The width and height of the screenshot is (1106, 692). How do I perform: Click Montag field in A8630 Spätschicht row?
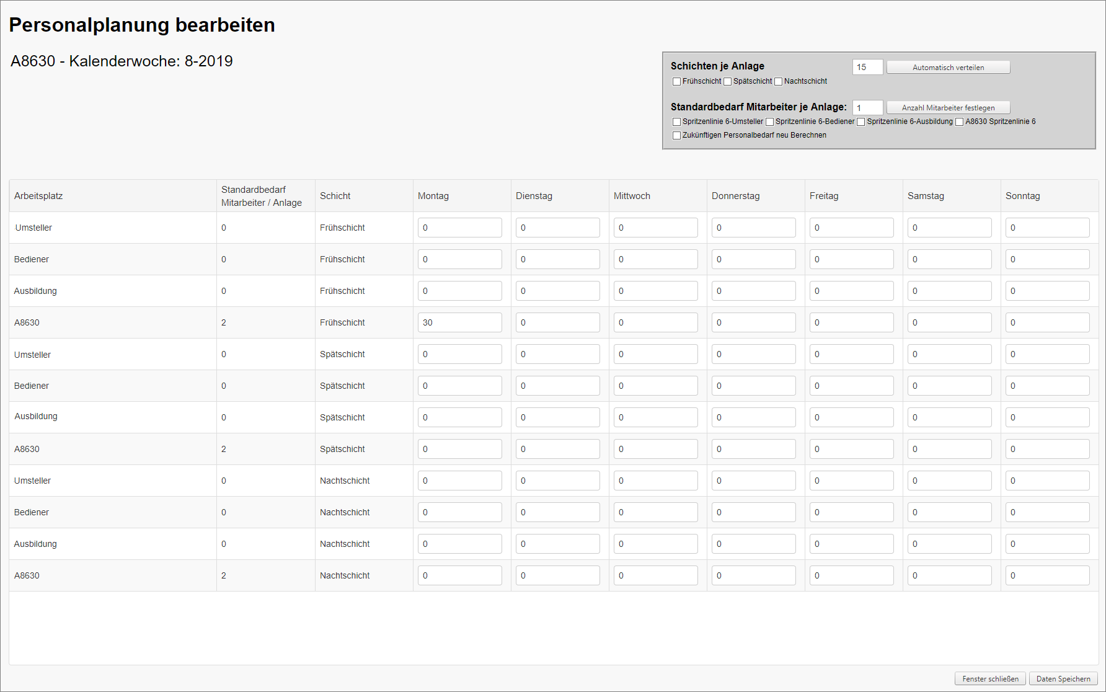459,449
